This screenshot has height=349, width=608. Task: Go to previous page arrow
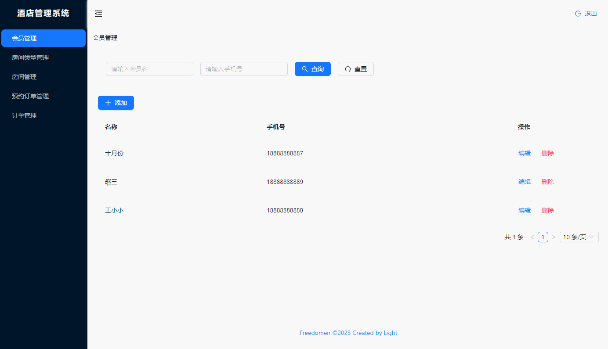point(532,237)
